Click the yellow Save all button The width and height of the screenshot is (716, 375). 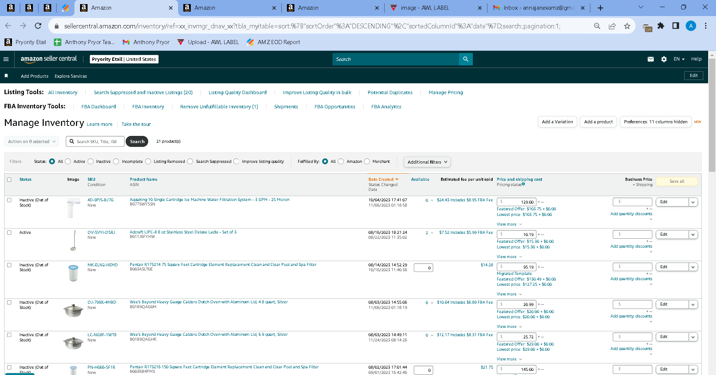(677, 181)
